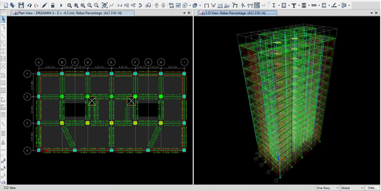Open the Global coordinate system dropdown
The image size is (381, 191).
tap(352, 188)
